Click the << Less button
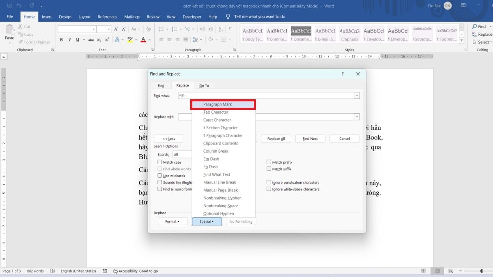The image size is (493, 277). pyautogui.click(x=169, y=139)
